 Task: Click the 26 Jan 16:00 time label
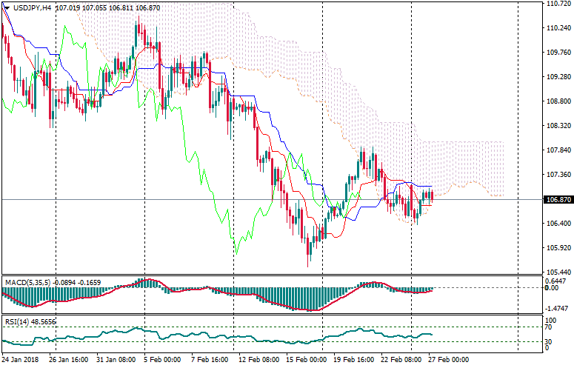pyautogui.click(x=69, y=359)
